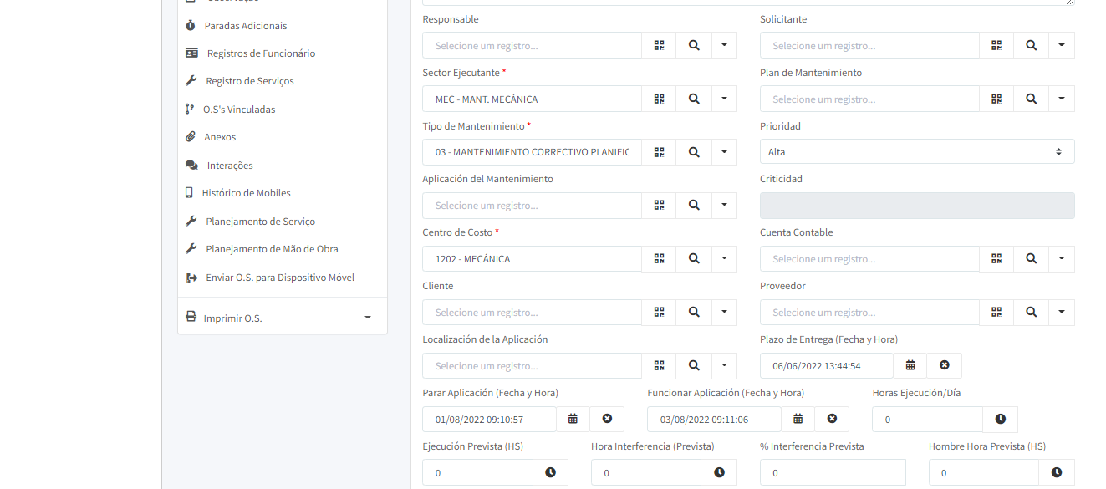Click QR code icon for Responsable field

point(659,45)
